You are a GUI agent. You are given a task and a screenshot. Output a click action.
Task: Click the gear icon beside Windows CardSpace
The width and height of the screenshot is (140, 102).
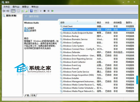61,42
